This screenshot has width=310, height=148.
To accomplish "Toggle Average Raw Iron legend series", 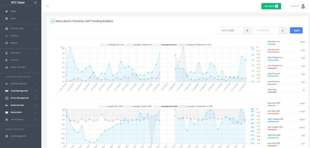I will [112, 45].
